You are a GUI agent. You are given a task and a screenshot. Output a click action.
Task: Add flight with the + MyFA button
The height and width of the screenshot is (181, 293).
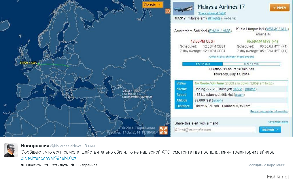pos(279,8)
